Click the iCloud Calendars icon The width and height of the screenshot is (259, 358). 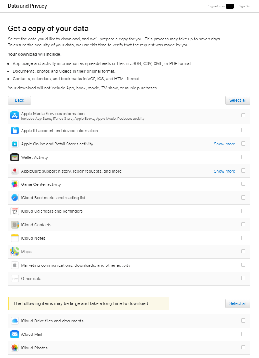(x=14, y=211)
